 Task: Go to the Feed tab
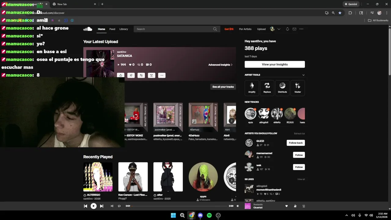pyautogui.click(x=112, y=29)
